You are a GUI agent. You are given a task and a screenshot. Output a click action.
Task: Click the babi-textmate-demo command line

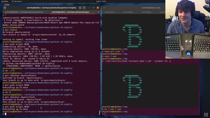point(136,61)
